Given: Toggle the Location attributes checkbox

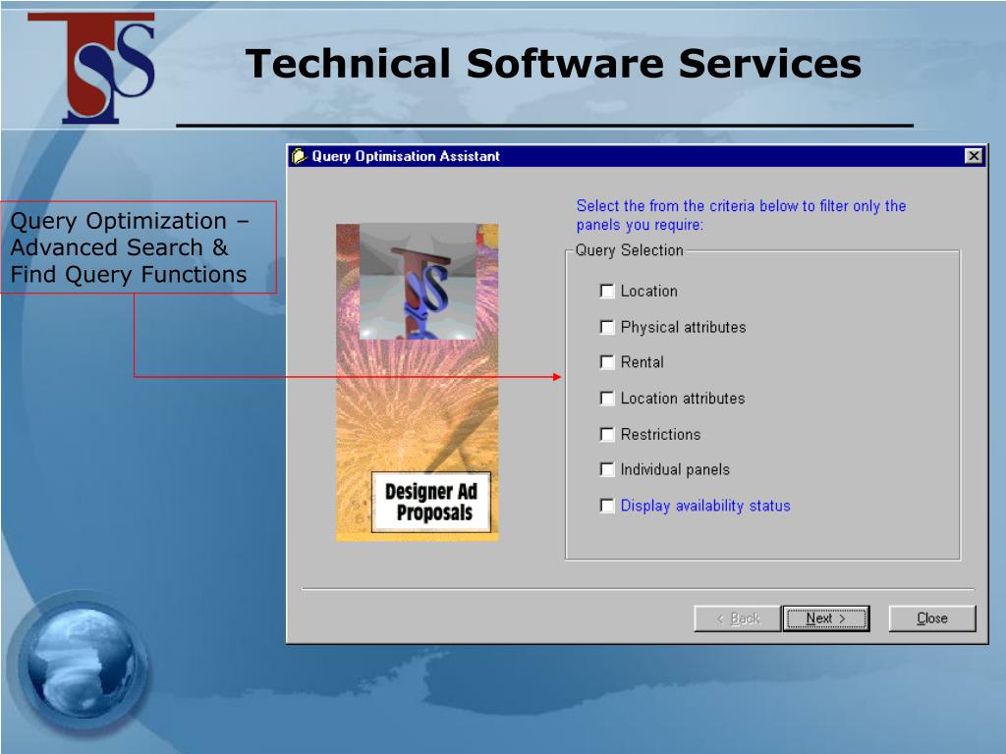Looking at the screenshot, I should (606, 399).
